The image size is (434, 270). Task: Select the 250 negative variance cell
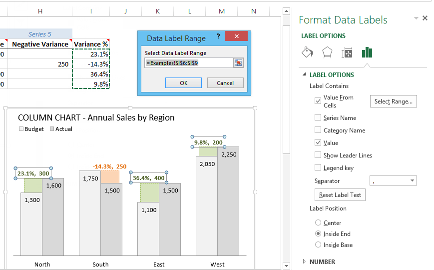[x=40, y=64]
